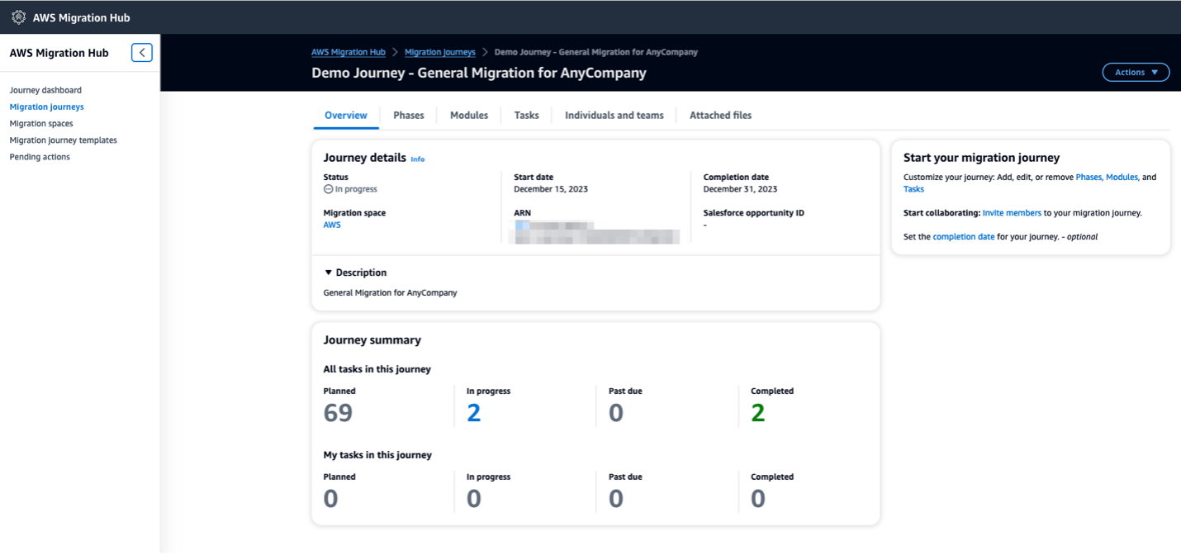
Task: Click the Invite members link
Action: [x=1012, y=213]
